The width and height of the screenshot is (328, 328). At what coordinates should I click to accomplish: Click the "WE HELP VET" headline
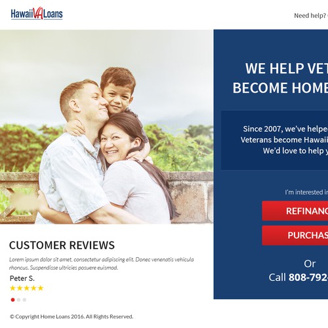tap(287, 69)
